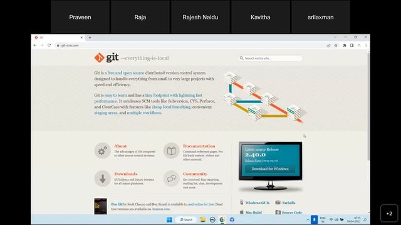
Task: Open the Downloads heading link
Action: 126,174
